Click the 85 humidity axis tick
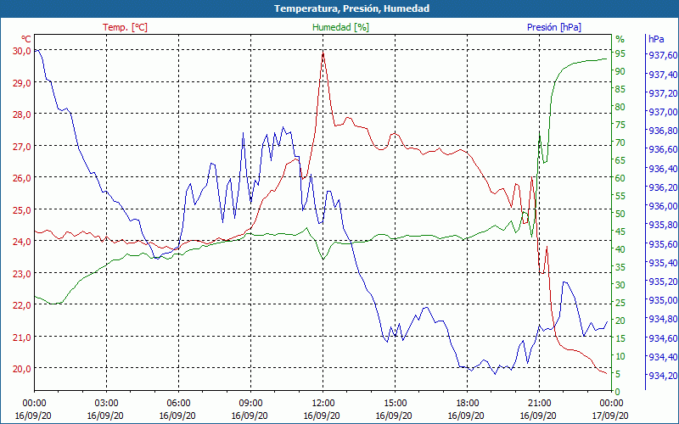This screenshot has height=424, width=679. pos(620,89)
